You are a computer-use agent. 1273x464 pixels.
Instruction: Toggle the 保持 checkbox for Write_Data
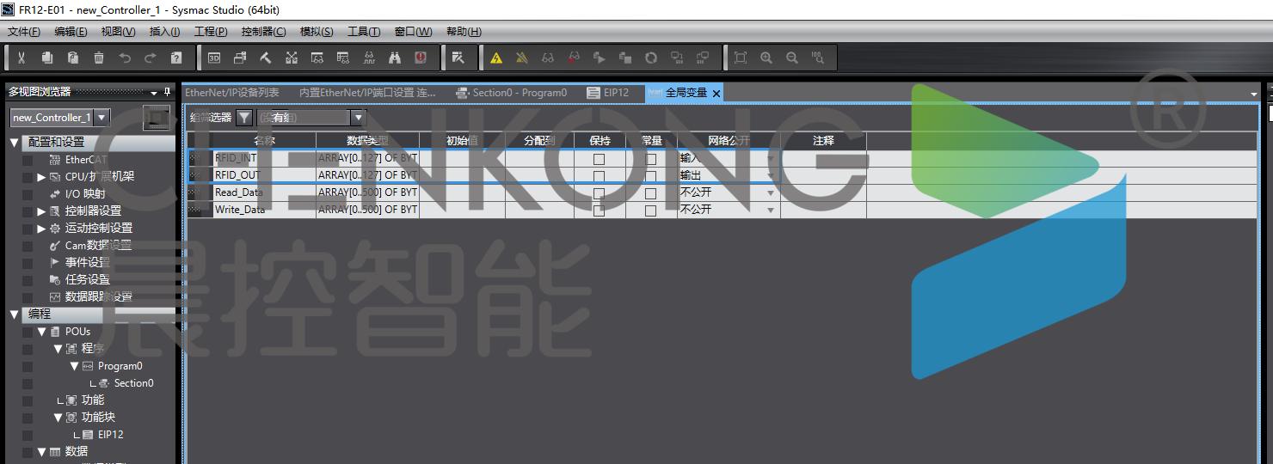point(599,211)
